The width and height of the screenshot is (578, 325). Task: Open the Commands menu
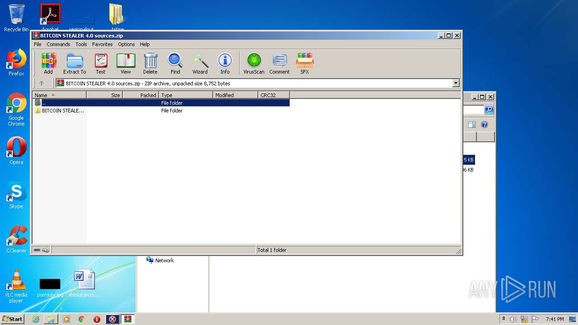[58, 44]
